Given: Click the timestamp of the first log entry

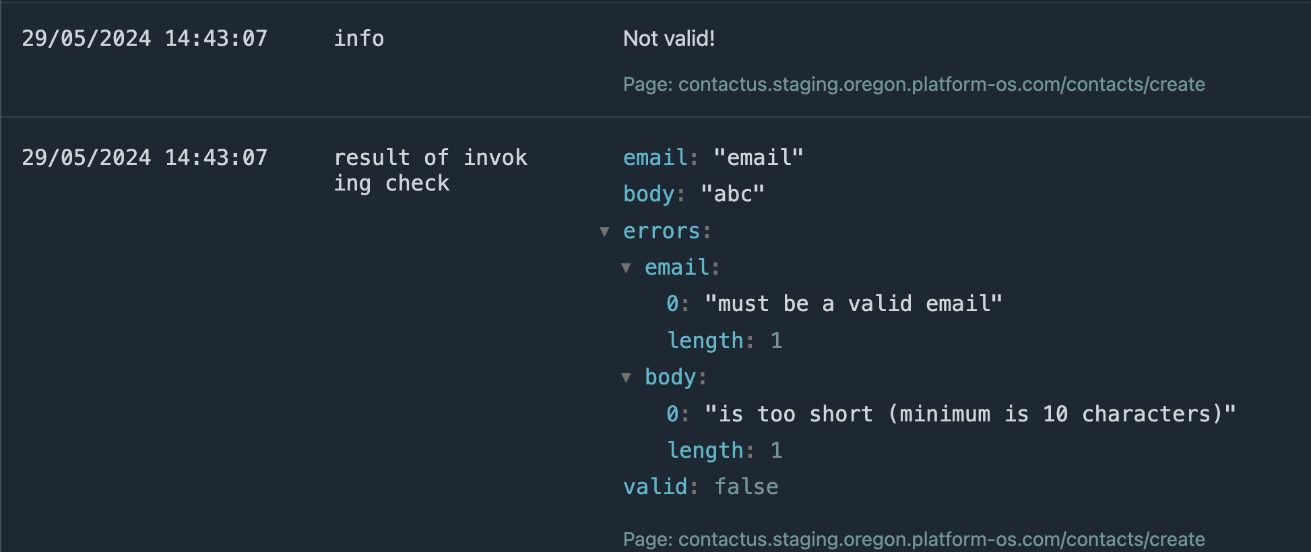Looking at the screenshot, I should [x=146, y=38].
